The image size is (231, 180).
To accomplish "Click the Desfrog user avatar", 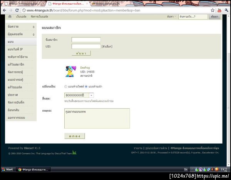I will click(71, 71).
